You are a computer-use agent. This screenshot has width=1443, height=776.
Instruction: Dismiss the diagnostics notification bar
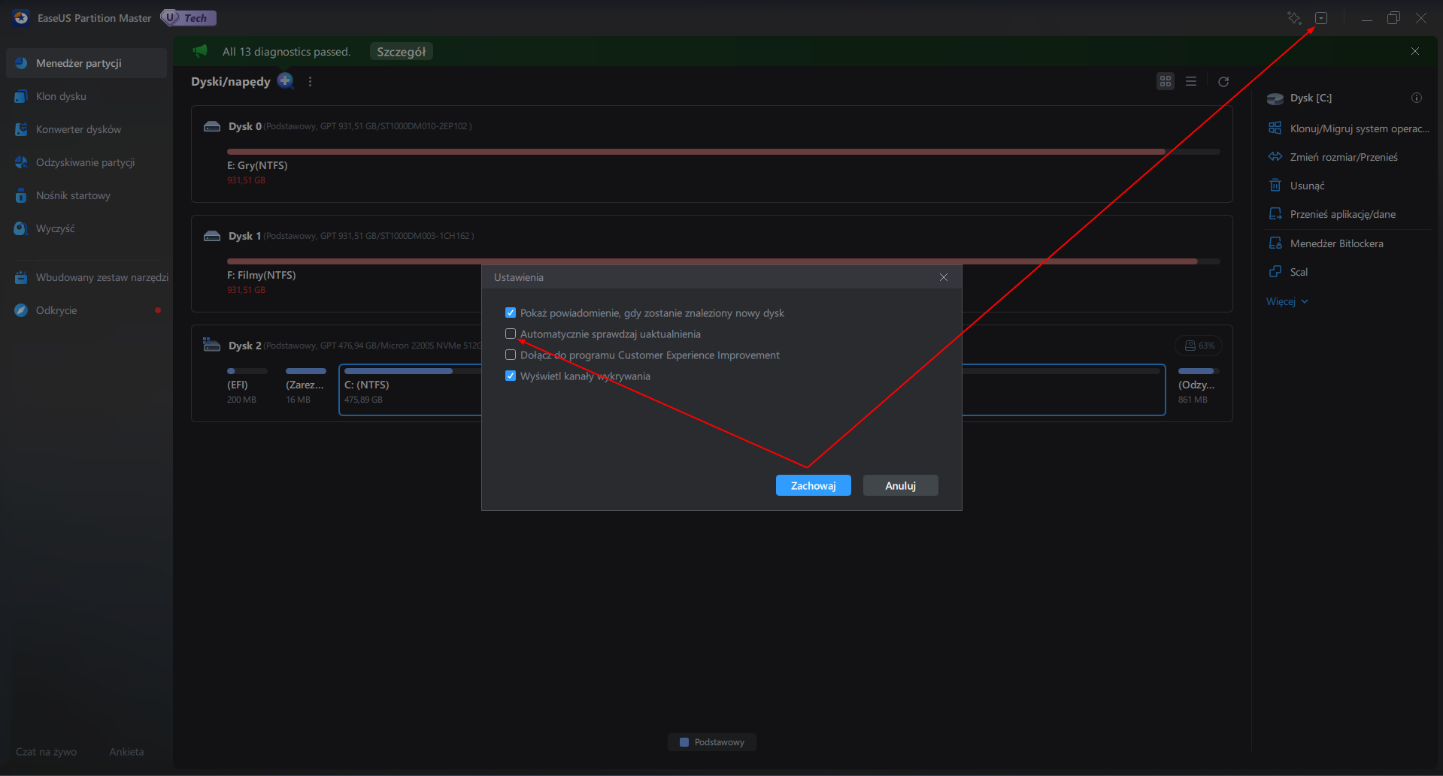1415,51
